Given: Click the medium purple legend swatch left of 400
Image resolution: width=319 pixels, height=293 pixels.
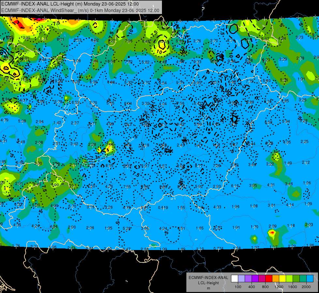Looking at the screenshot, I should click(248, 278).
